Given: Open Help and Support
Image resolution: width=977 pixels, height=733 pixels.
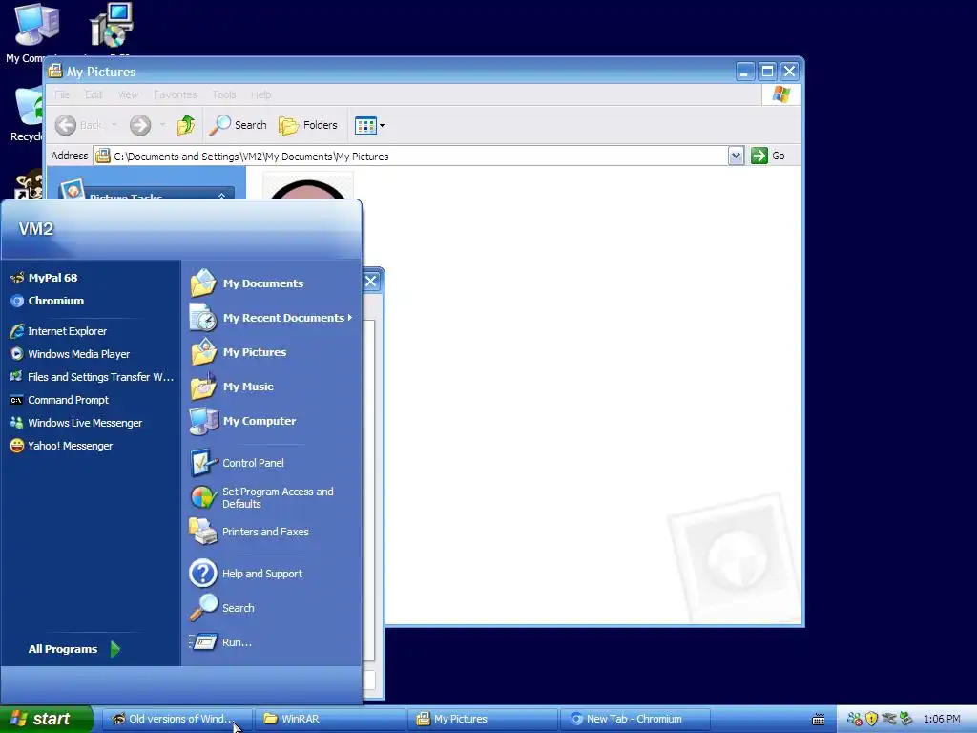Looking at the screenshot, I should (246, 574).
